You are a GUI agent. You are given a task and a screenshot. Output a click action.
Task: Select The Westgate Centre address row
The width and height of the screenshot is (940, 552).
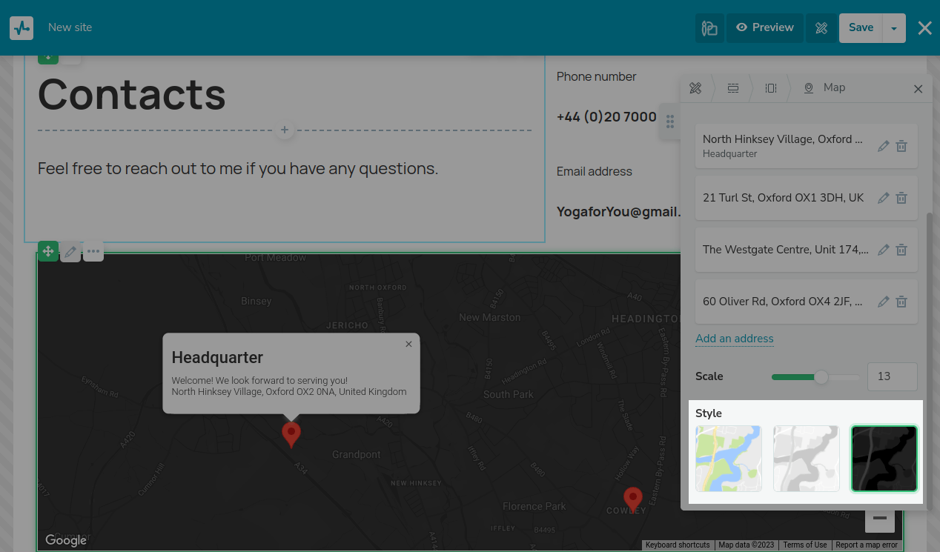click(x=807, y=250)
